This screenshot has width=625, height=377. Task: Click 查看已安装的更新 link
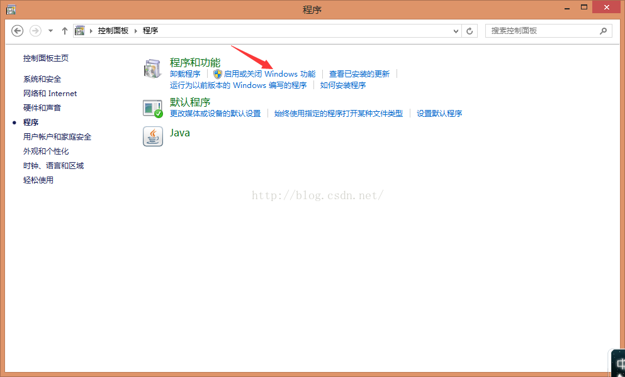pyautogui.click(x=359, y=74)
